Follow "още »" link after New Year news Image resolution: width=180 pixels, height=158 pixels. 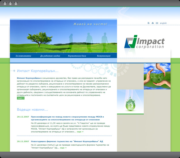coord(63,148)
